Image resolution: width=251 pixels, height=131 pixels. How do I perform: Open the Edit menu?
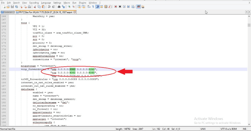pos(9,3)
